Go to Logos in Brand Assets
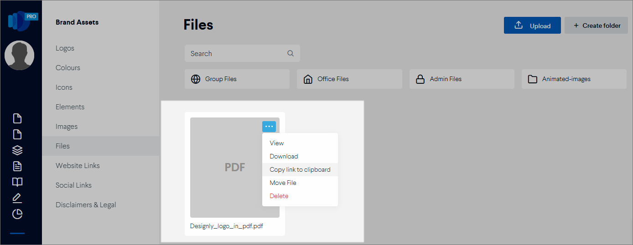The image size is (633, 245). 65,48
